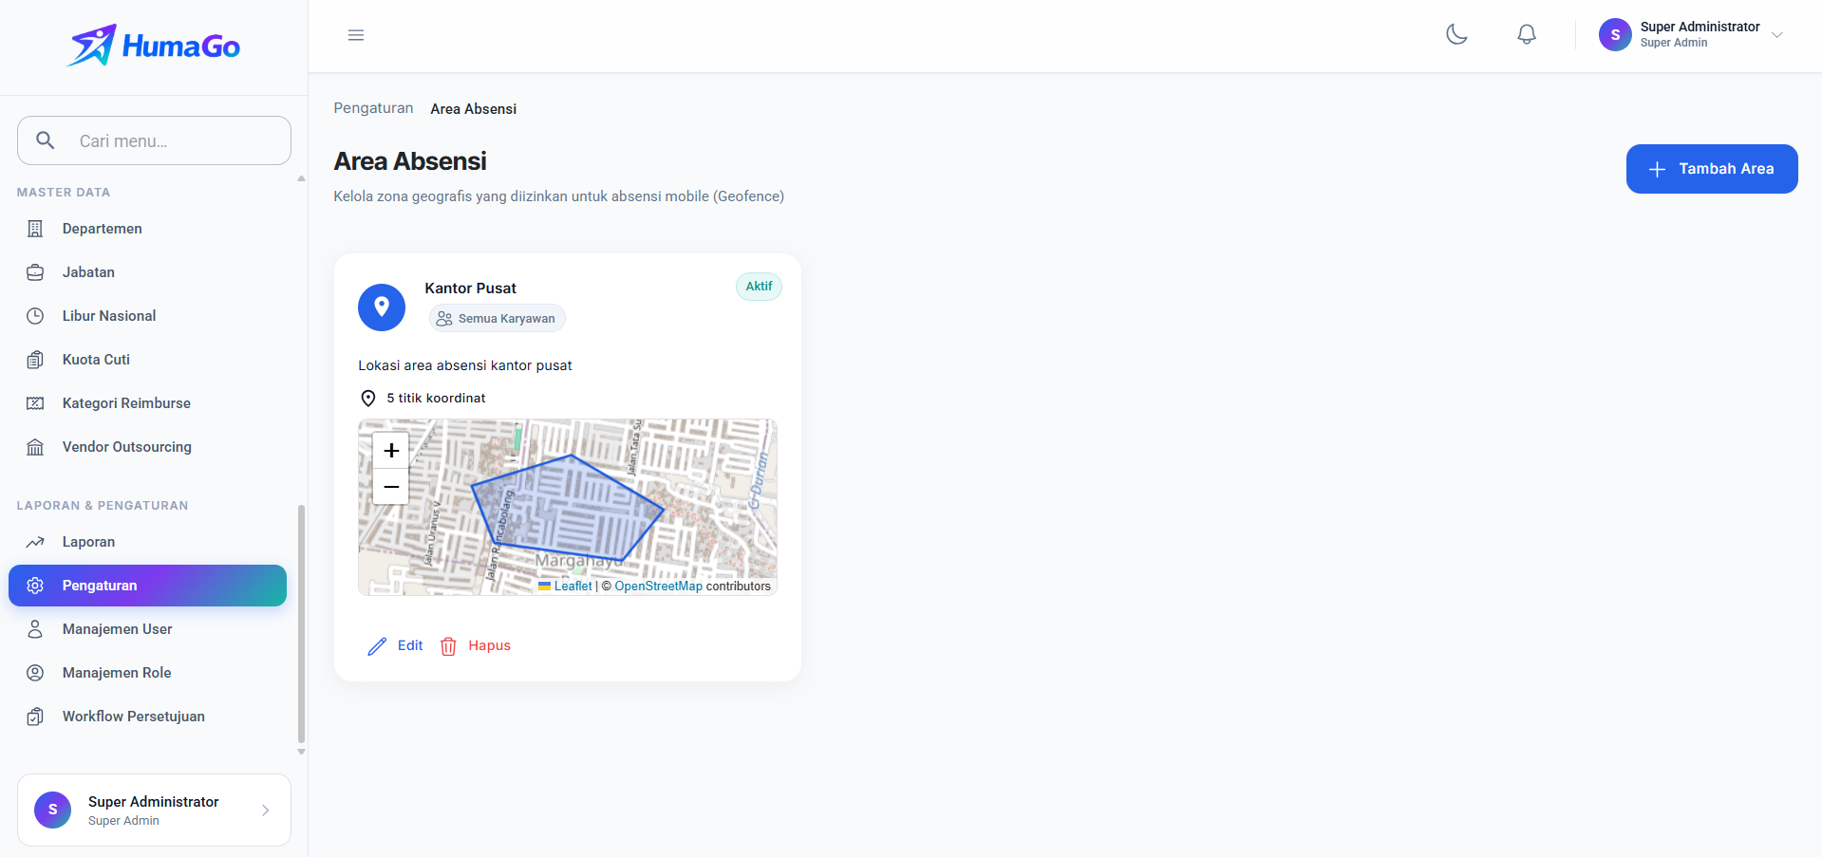Viewport: 1822px width, 857px height.
Task: Open the OpenStreetMap link
Action: [x=659, y=587]
